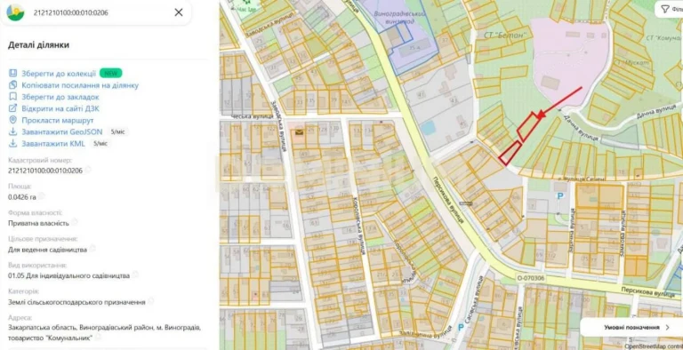Click the bookmark icon beside Зберегти до закладок
This screenshot has height=350, width=683.
point(13,97)
